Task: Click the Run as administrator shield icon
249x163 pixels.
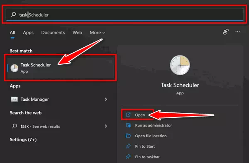Action: pos(128,125)
